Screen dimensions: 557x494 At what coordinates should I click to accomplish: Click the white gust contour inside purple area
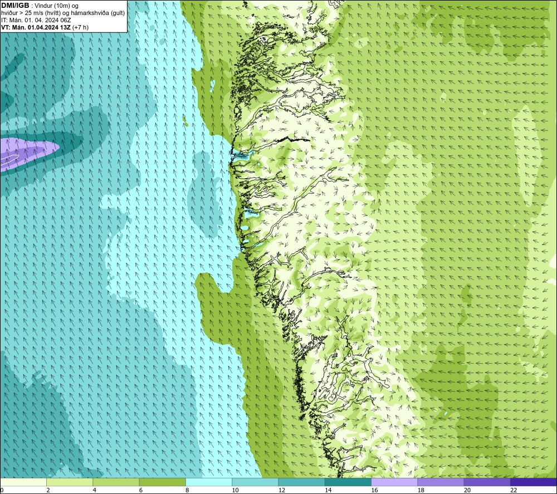tap(8, 160)
